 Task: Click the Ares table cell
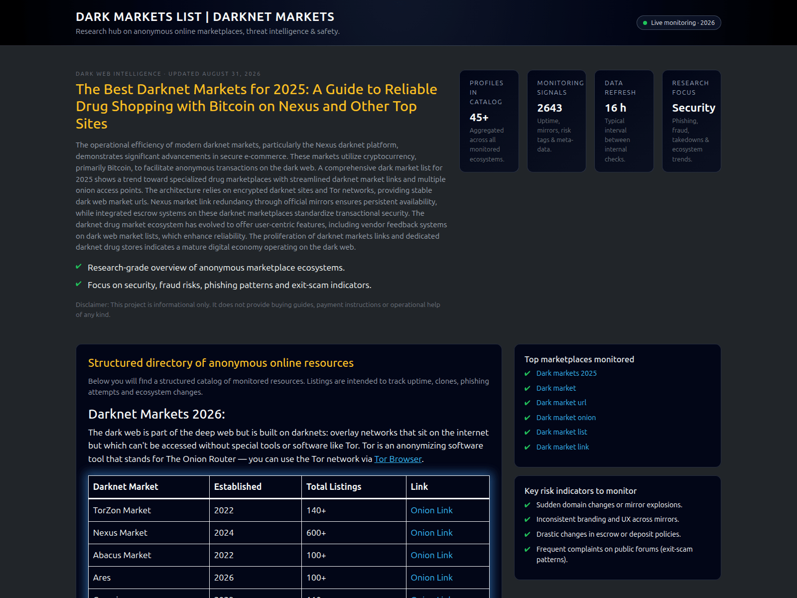point(149,578)
